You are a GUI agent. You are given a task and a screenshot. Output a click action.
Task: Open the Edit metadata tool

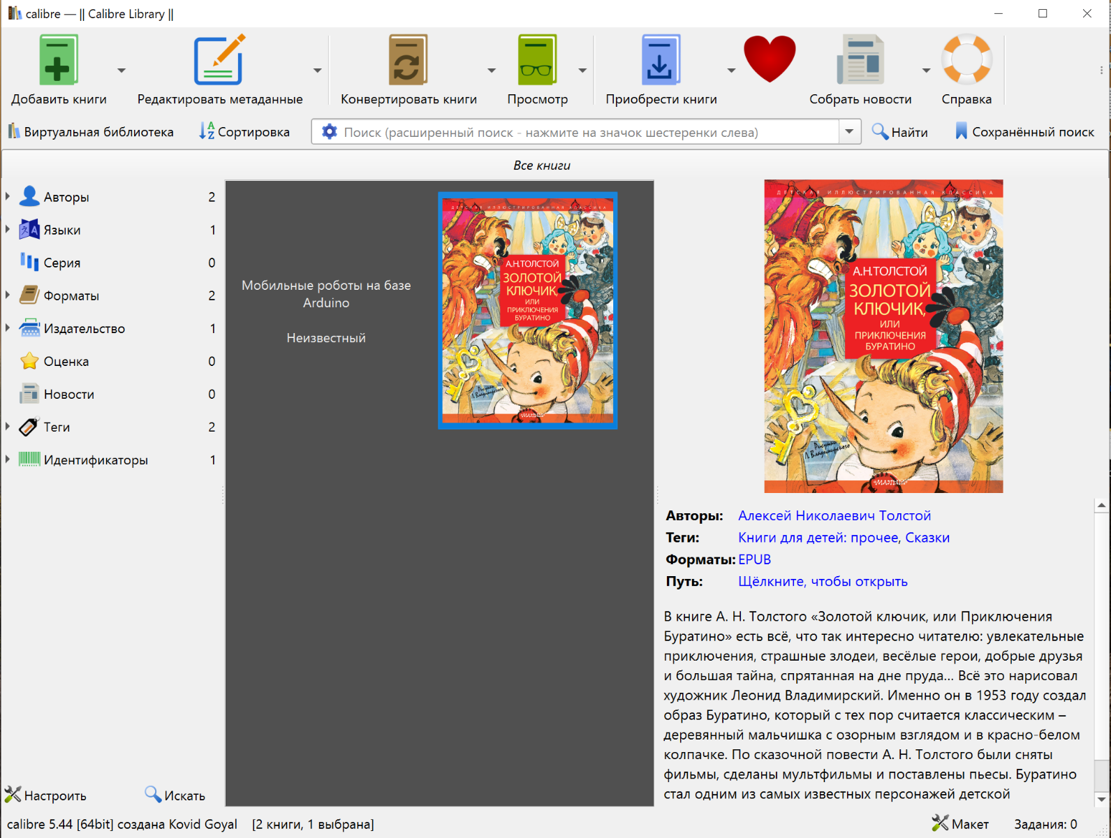219,61
